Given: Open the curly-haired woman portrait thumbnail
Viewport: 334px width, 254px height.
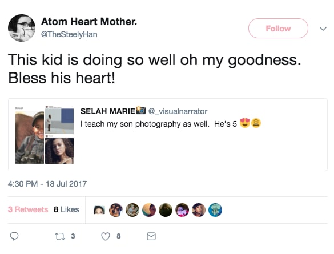Looking at the screenshot, I should (59, 151).
